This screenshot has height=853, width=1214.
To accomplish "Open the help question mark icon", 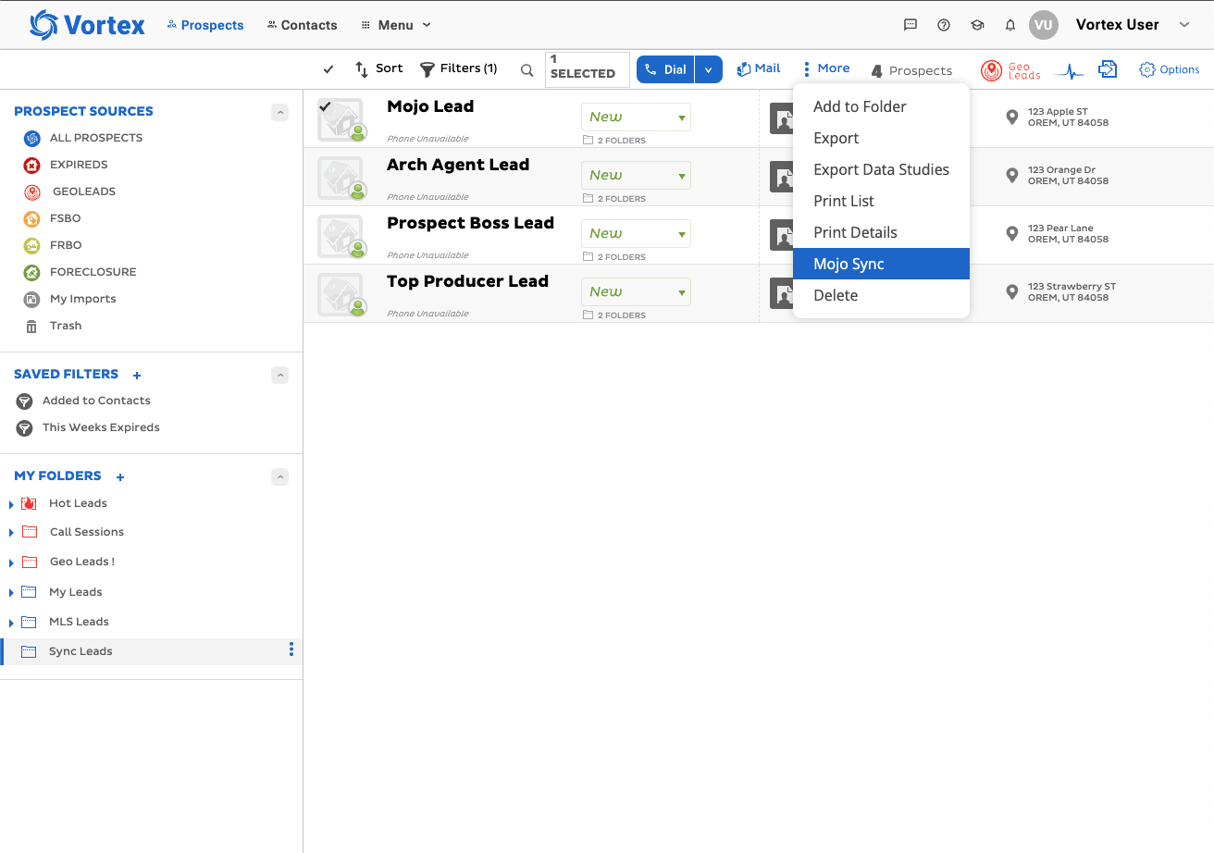I will [x=944, y=25].
